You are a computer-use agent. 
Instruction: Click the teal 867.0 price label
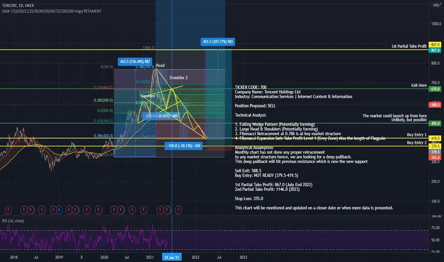tap(434, 50)
